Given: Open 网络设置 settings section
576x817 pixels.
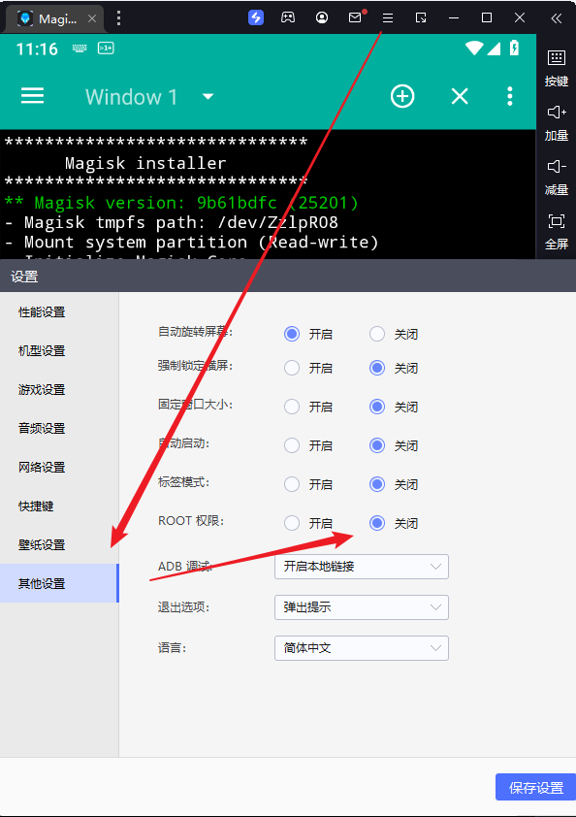Looking at the screenshot, I should click(x=42, y=468).
